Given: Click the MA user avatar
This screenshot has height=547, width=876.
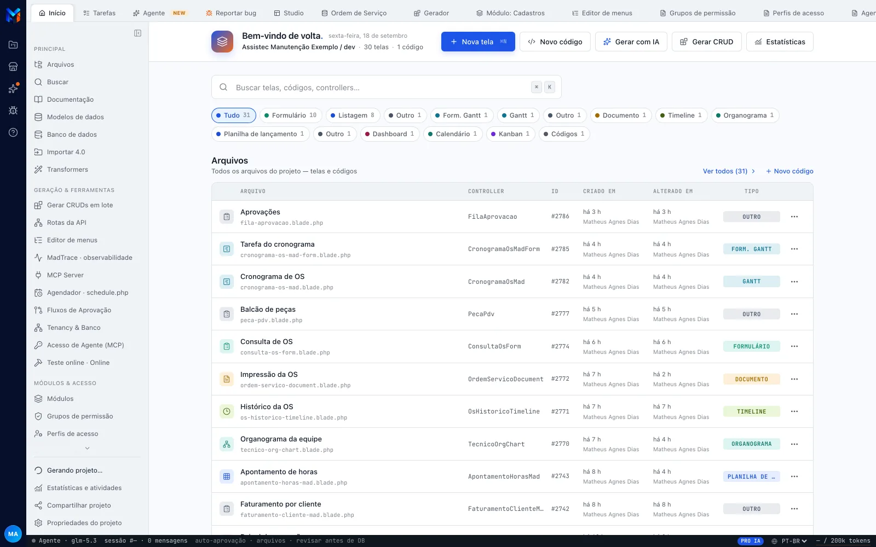Looking at the screenshot, I should pos(13,534).
